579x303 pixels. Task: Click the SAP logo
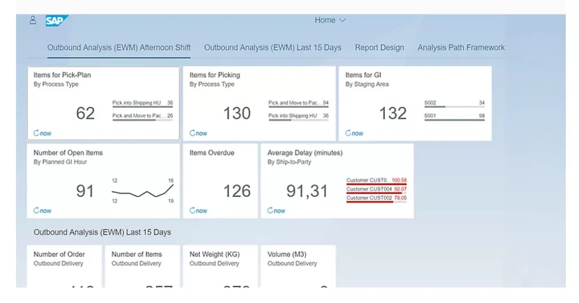[x=57, y=21]
